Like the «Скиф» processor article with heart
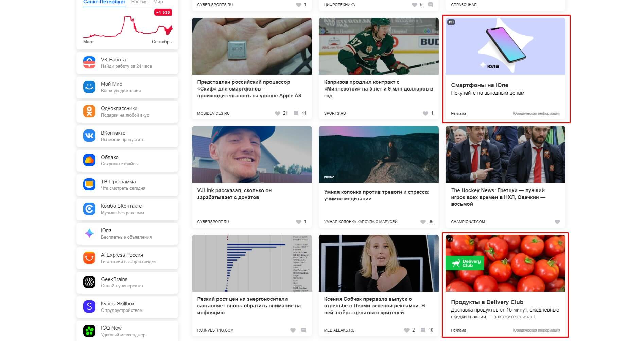The height and width of the screenshot is (341, 644). click(278, 113)
